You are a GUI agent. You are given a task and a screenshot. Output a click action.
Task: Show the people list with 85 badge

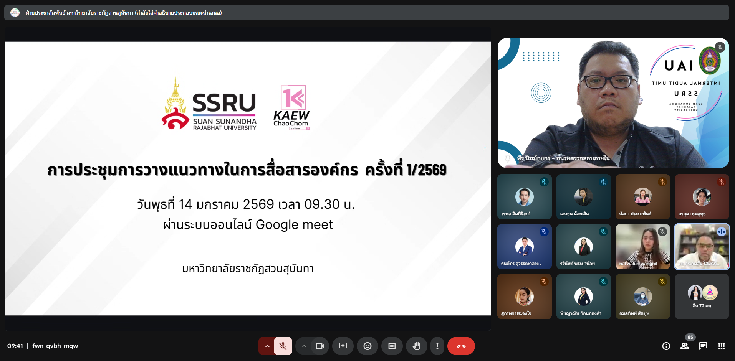pyautogui.click(x=685, y=346)
